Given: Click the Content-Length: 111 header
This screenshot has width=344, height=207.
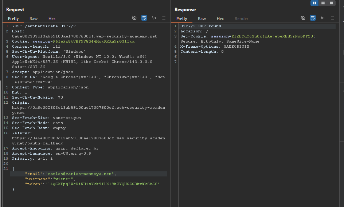Looking at the screenshot, I should pyautogui.click(x=36, y=47).
